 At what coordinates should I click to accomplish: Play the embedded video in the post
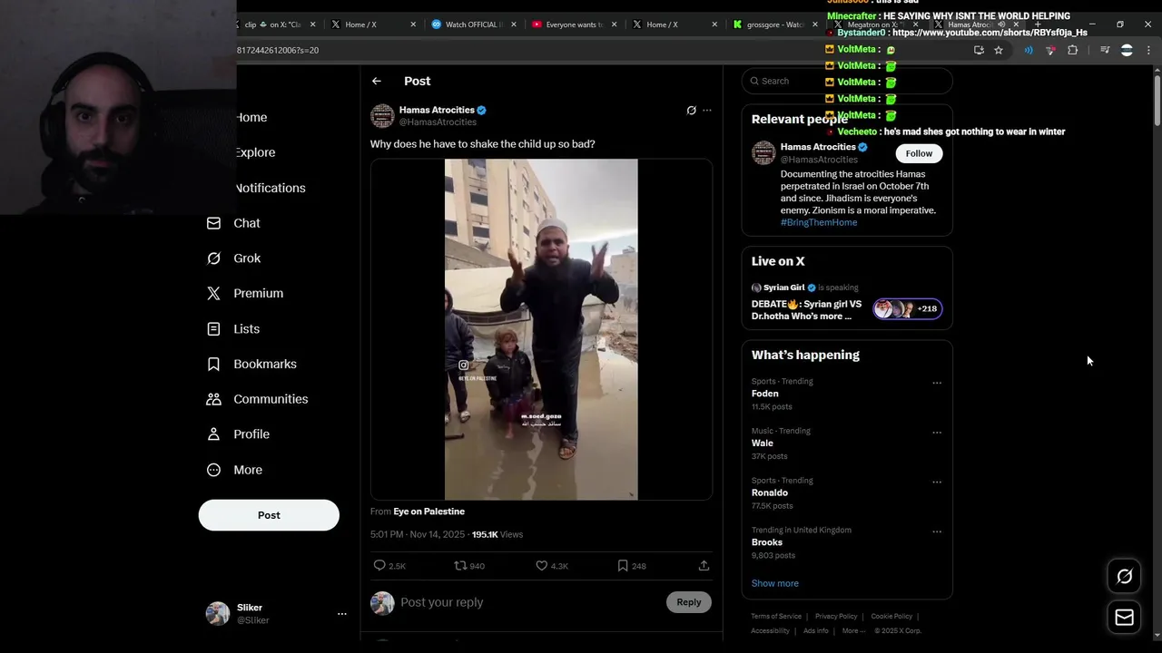[x=541, y=329]
